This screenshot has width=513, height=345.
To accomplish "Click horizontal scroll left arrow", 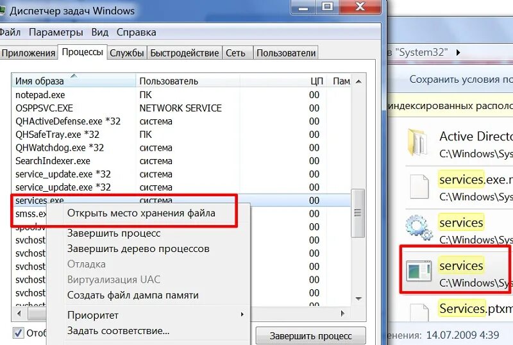I will click(x=19, y=314).
